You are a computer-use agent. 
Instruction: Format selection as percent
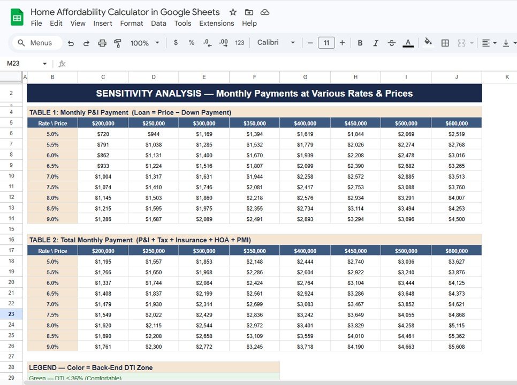(191, 43)
